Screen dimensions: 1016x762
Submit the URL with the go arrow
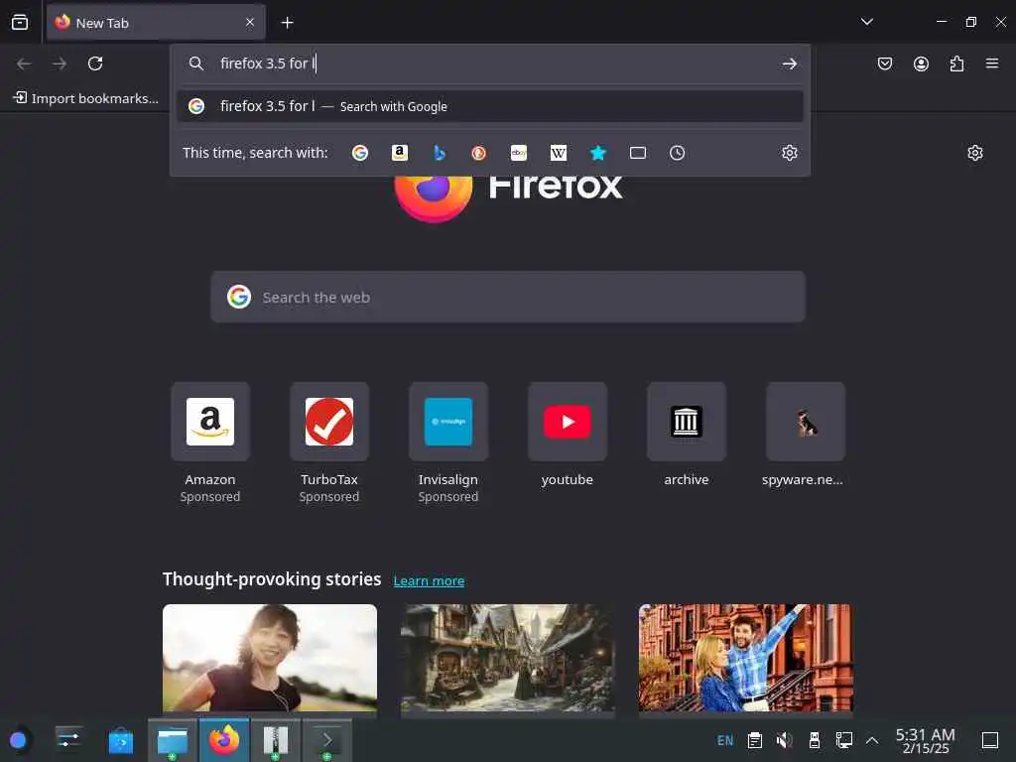789,63
